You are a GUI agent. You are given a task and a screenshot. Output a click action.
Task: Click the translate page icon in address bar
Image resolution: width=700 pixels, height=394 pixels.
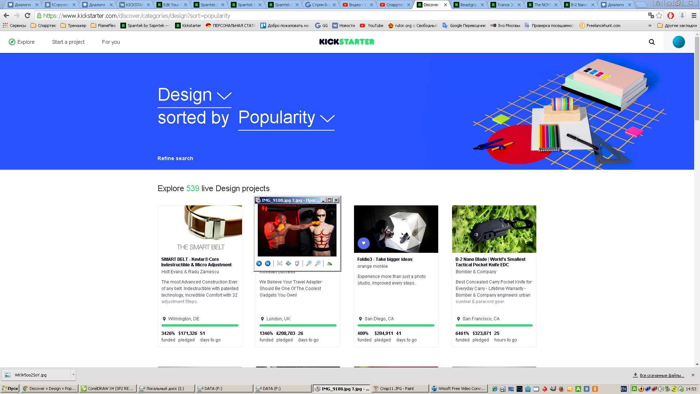pos(651,16)
